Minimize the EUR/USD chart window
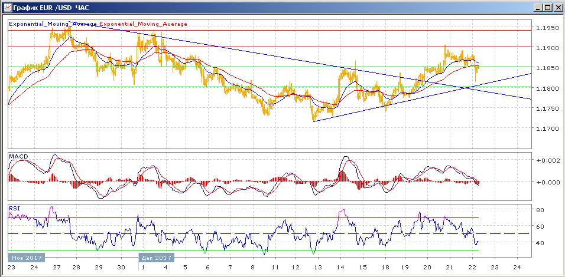565x277 pixels. tap(537, 8)
